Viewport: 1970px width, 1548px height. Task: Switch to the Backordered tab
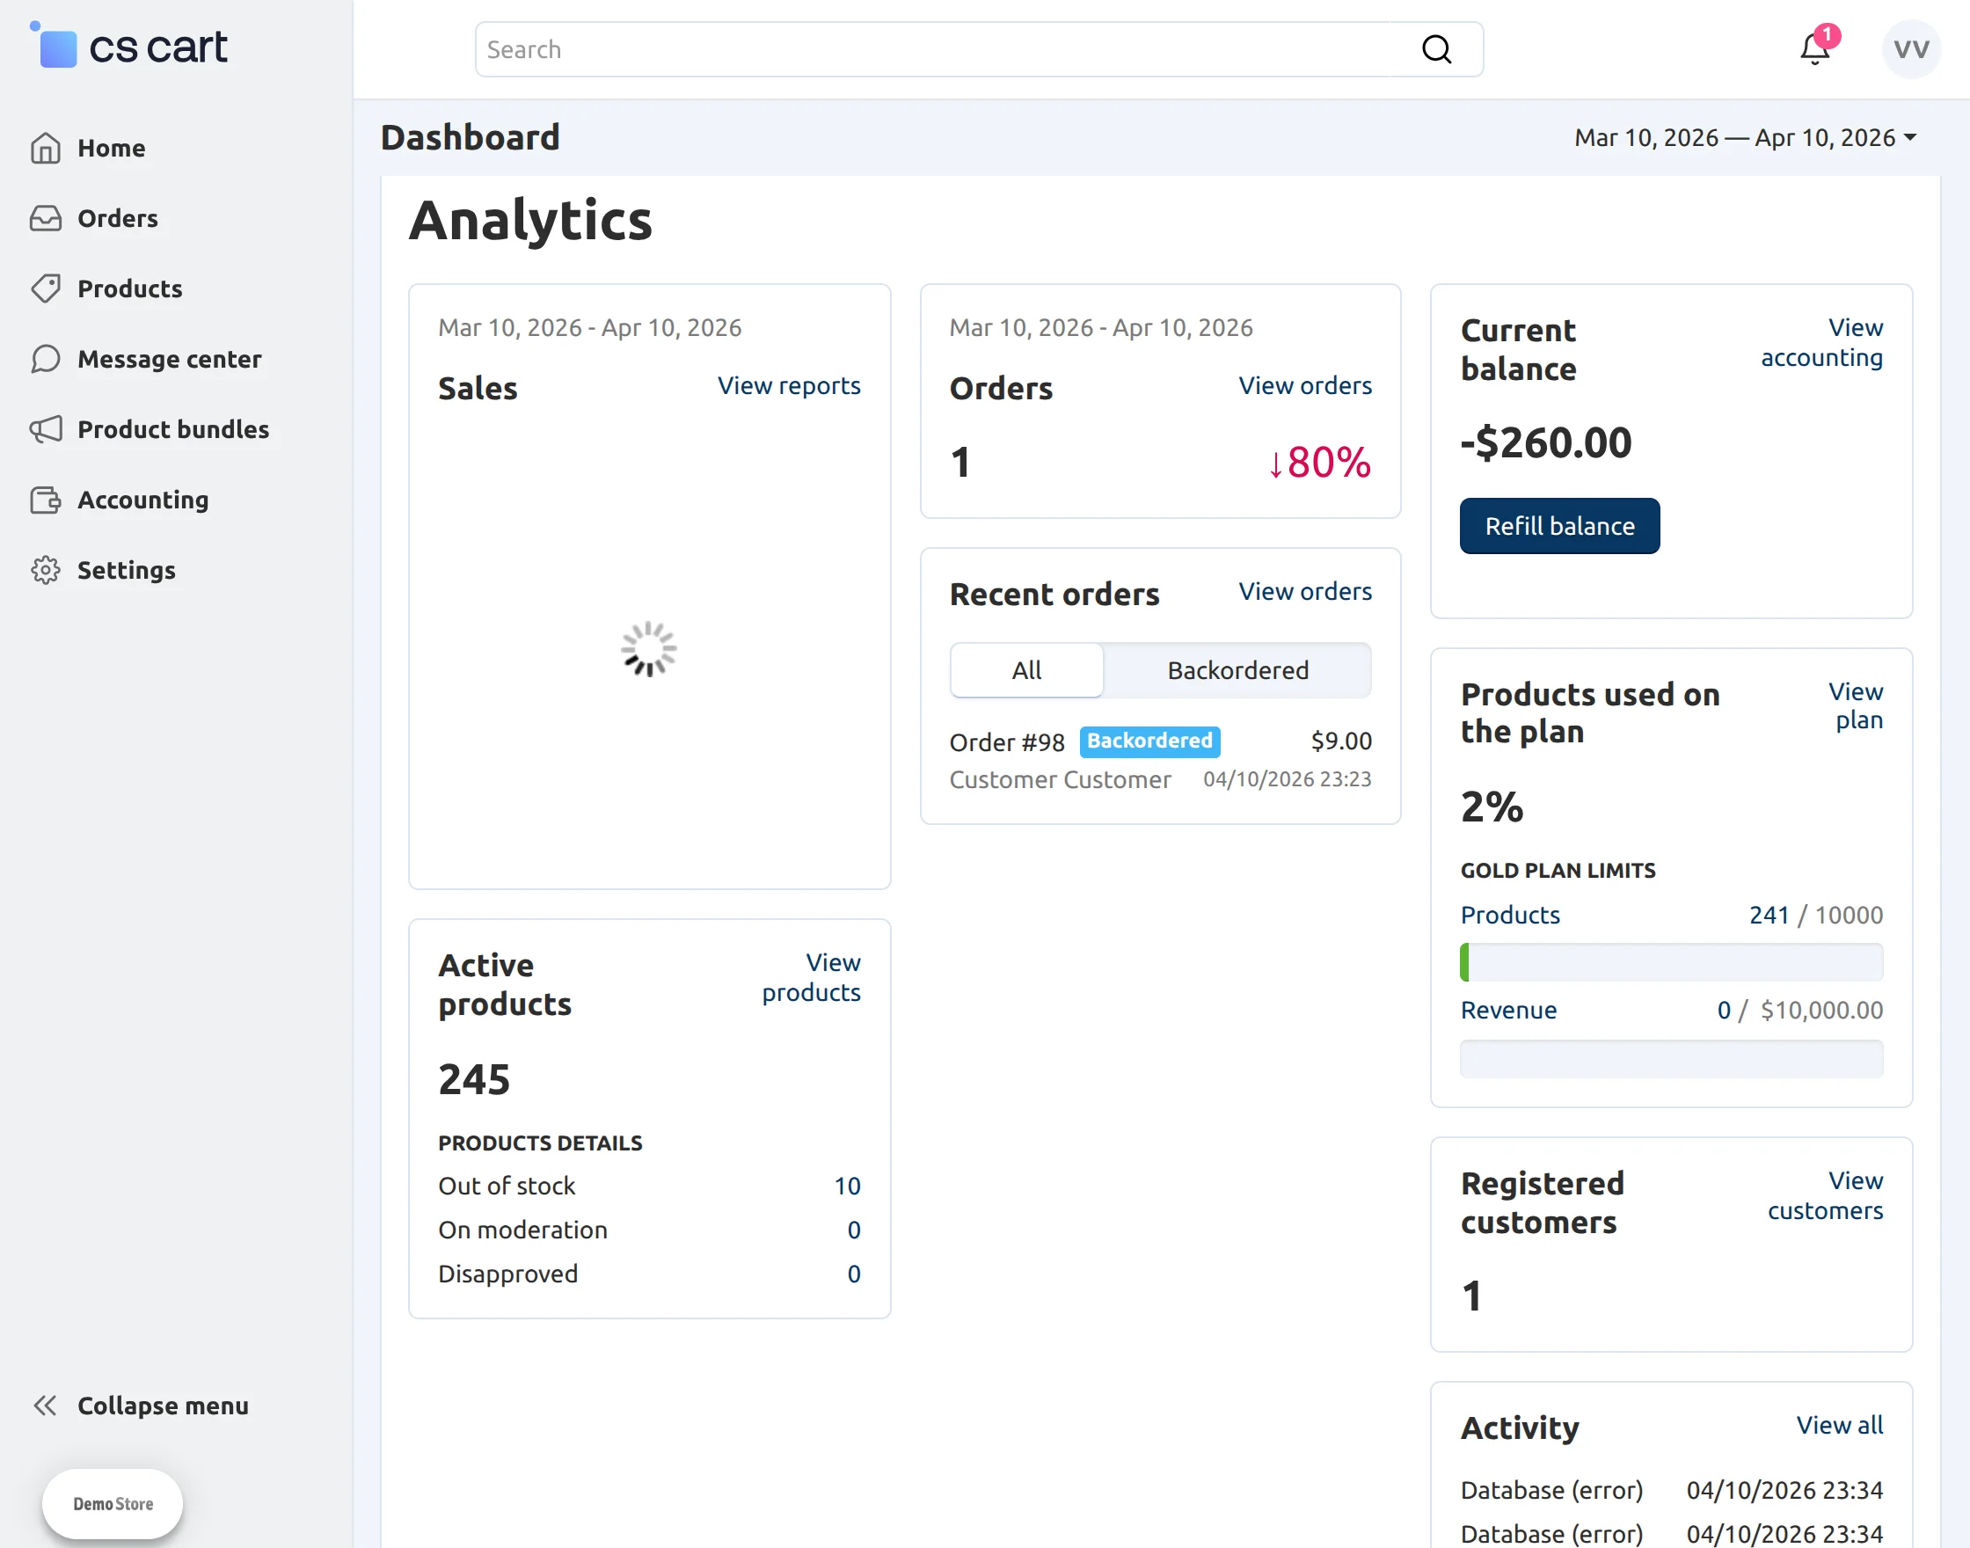coord(1237,671)
